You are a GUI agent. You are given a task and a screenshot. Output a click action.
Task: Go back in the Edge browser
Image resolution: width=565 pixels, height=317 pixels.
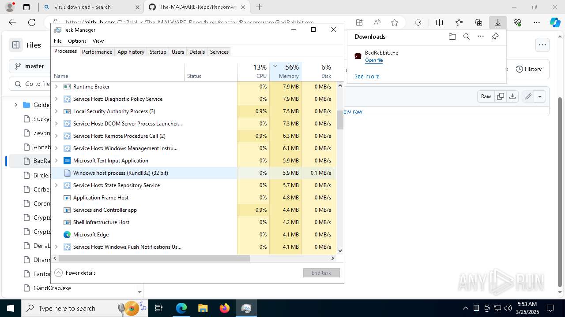[x=12, y=22]
